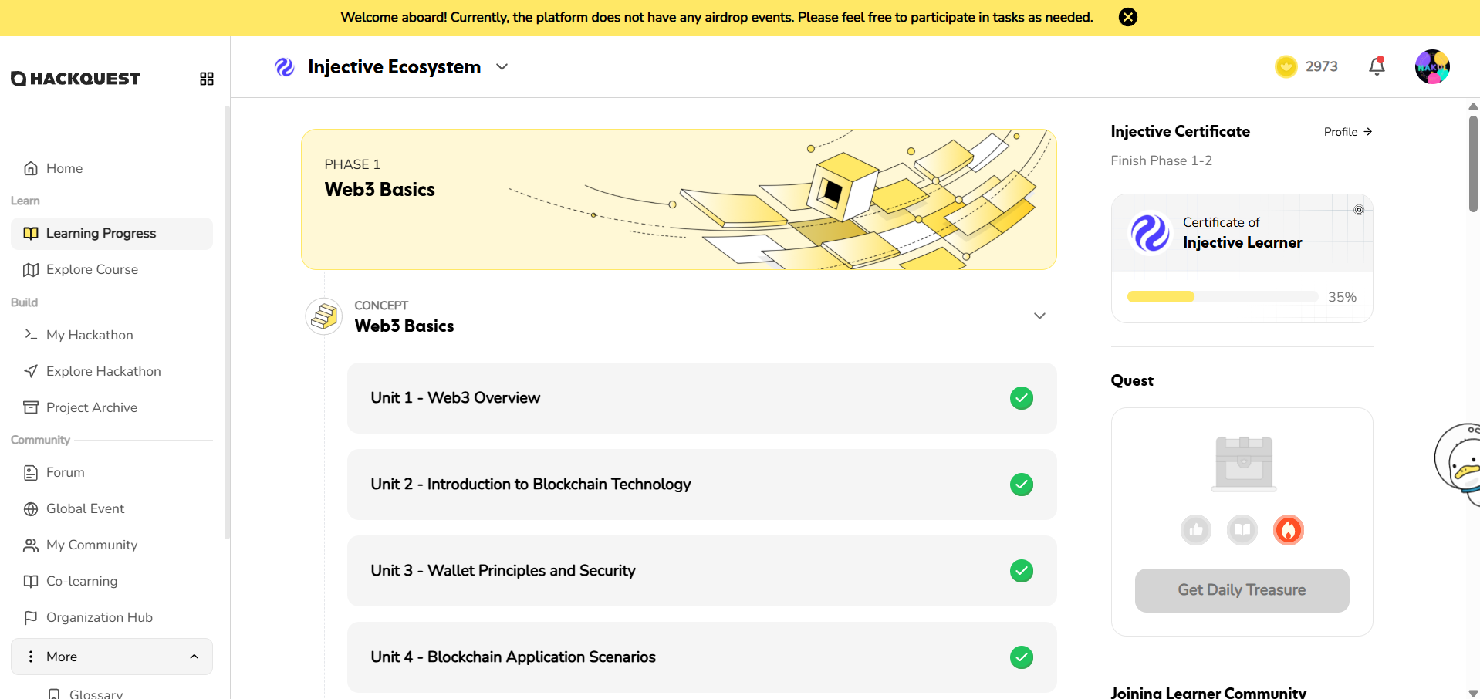Image resolution: width=1480 pixels, height=699 pixels.
Task: Click the Home house icon
Action: 31,168
